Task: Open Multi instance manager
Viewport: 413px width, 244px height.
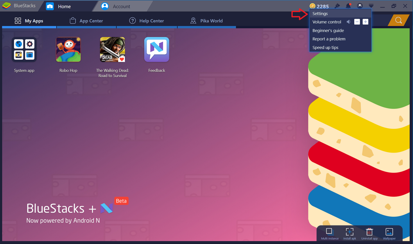Action: tap(330, 234)
